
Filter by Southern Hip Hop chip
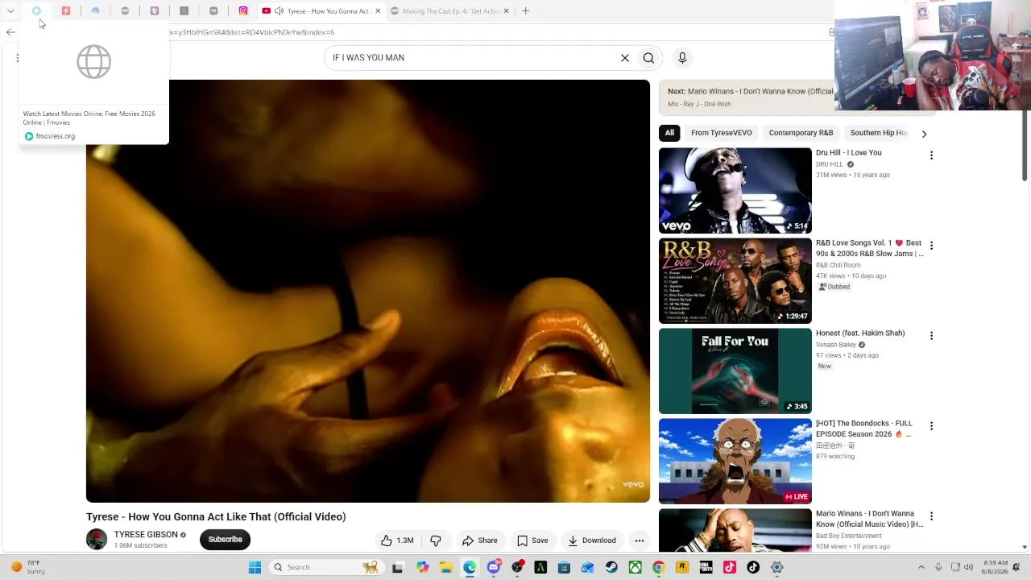point(879,133)
